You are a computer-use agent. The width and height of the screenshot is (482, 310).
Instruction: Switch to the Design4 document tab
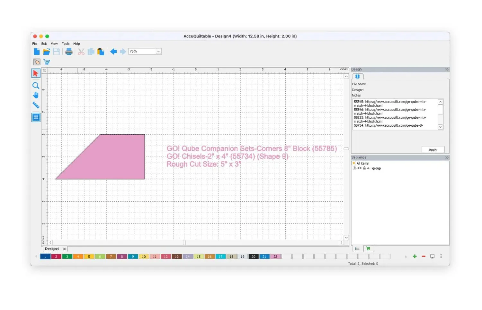pos(52,249)
